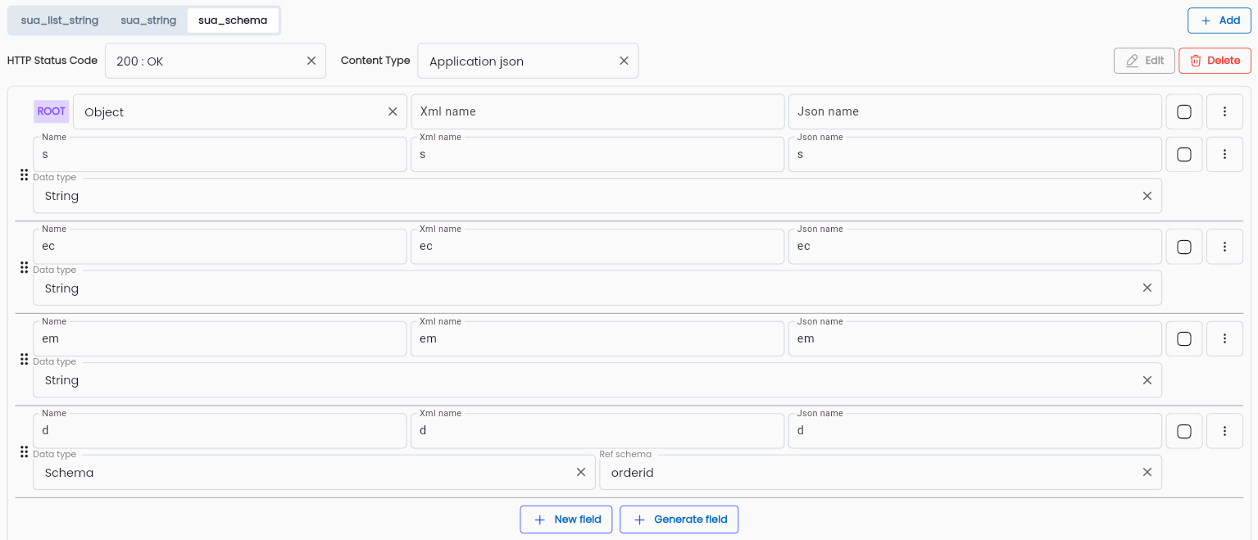Clear the HTTP Status Code 200 : OK selection
This screenshot has width=1258, height=540.
pyautogui.click(x=311, y=61)
